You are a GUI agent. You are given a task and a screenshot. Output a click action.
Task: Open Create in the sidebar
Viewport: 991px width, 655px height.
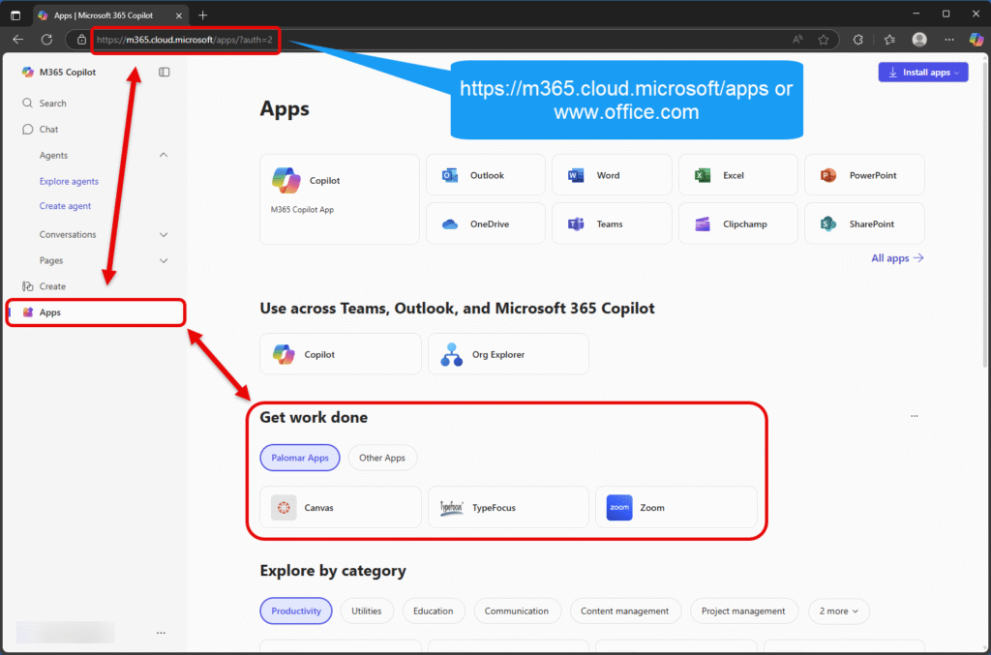(x=52, y=286)
